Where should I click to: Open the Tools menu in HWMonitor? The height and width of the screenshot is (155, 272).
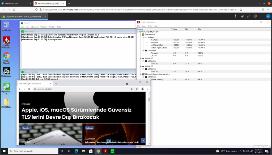click(x=150, y=26)
